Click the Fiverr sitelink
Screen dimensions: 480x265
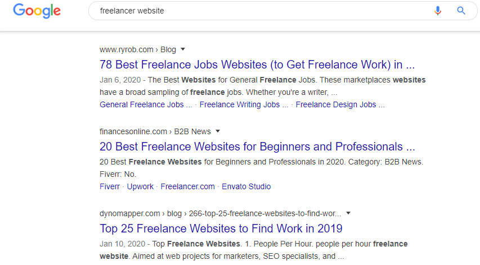110,186
